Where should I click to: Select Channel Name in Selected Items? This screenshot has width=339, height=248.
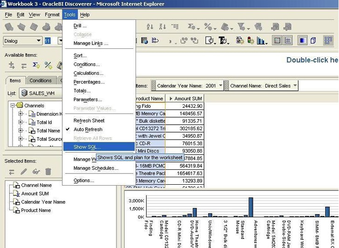36,185
